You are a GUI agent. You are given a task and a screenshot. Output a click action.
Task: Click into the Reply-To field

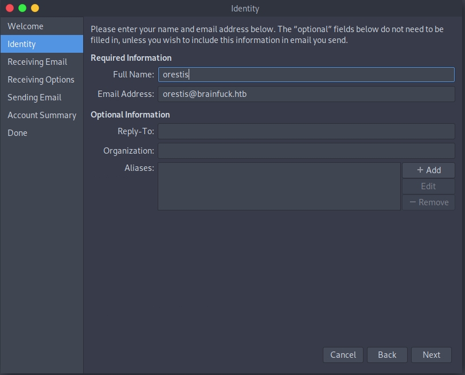pyautogui.click(x=306, y=131)
